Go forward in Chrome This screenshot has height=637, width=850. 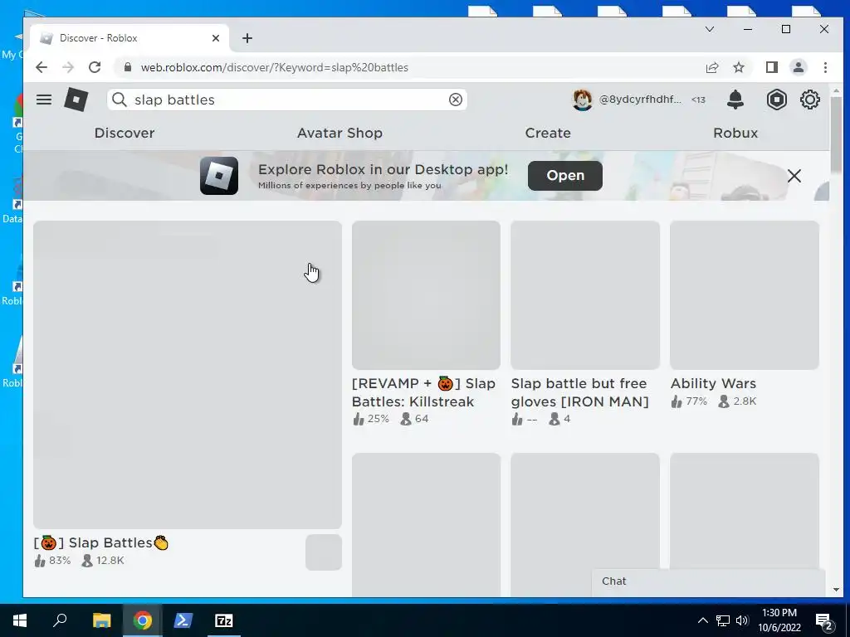(x=68, y=67)
